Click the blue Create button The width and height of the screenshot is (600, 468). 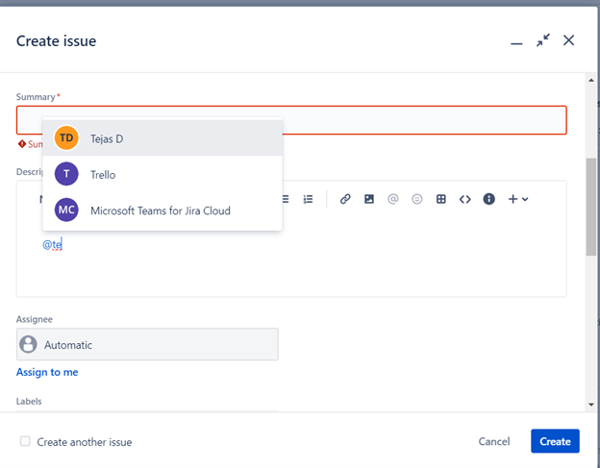[555, 441]
